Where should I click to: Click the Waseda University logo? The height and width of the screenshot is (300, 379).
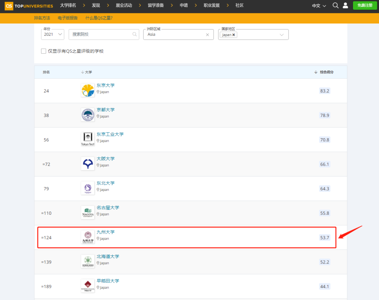tap(88, 286)
